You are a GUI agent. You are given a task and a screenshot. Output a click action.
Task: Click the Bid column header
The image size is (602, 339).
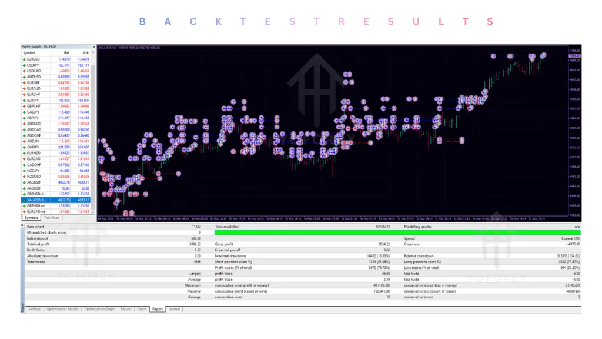point(66,53)
